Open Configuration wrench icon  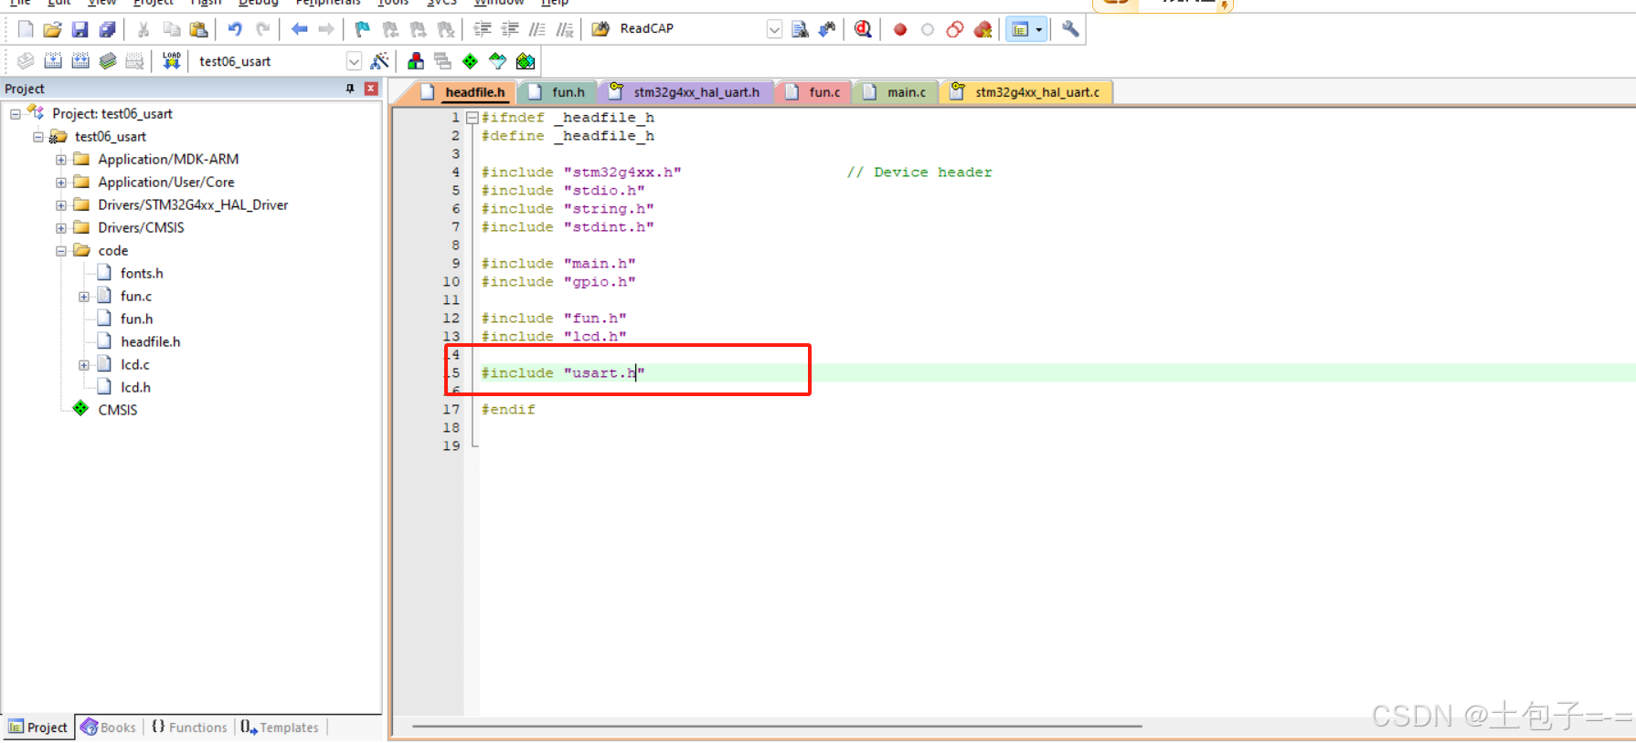tap(1070, 29)
